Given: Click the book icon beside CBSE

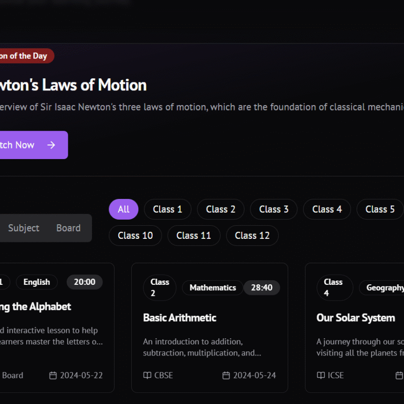Looking at the screenshot, I should point(147,375).
